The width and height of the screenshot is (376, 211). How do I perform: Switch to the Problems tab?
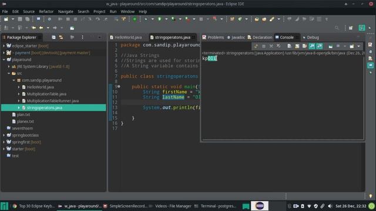[213, 38]
